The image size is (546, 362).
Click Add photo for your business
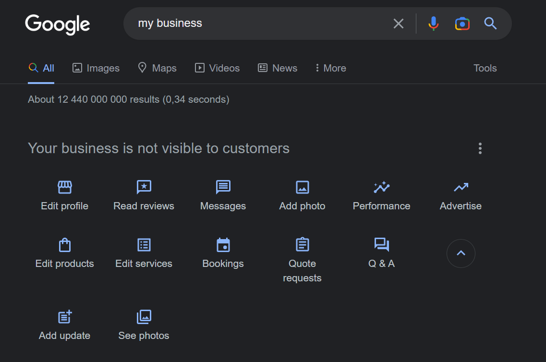coord(302,194)
